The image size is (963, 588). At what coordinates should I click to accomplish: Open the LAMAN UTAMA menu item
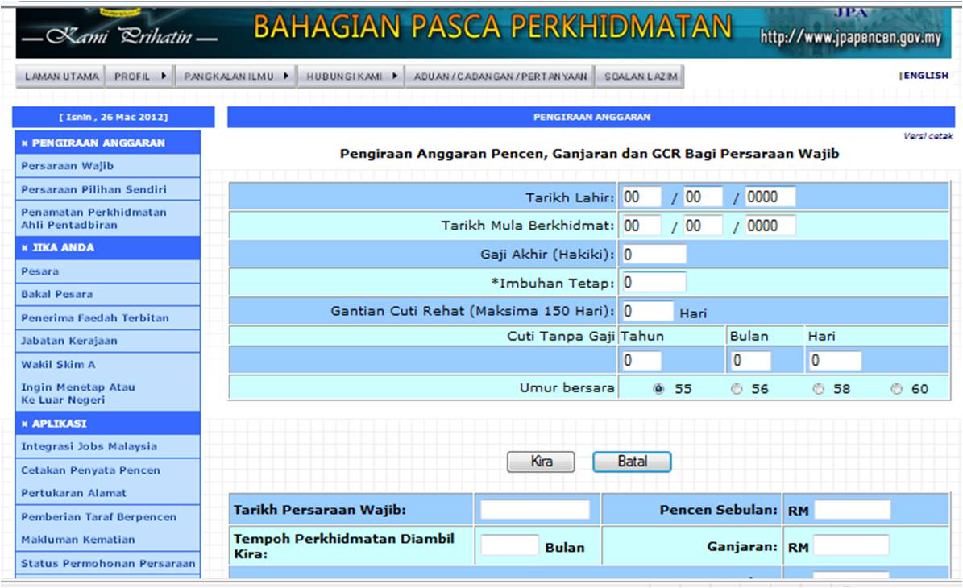tap(60, 77)
